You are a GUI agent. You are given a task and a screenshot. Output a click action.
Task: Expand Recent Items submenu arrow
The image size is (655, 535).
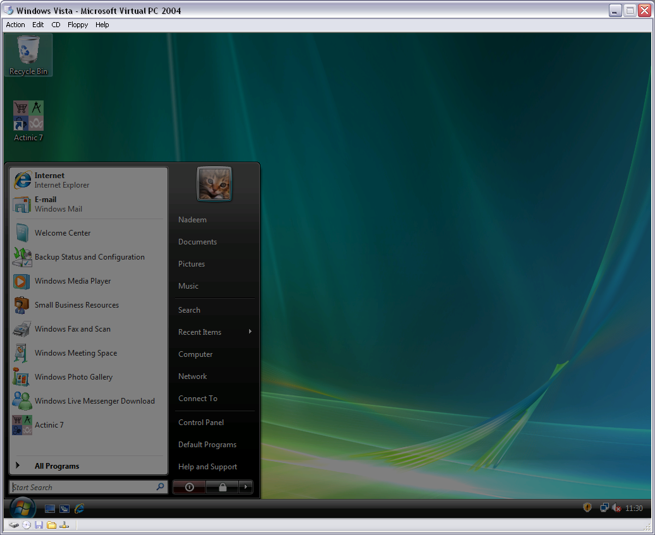[250, 332]
